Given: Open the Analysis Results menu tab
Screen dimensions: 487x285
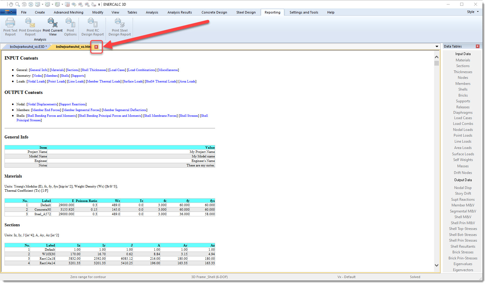Looking at the screenshot, I should coord(179,12).
